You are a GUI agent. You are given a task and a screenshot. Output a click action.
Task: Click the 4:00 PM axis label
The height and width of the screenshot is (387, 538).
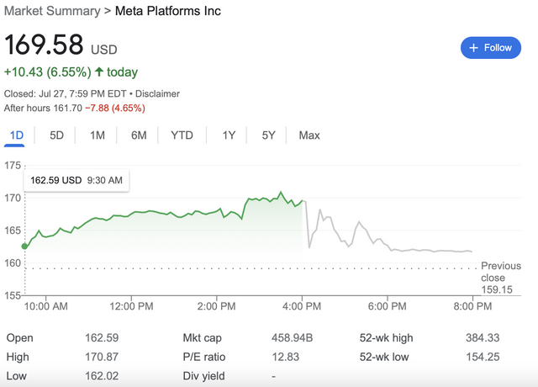click(x=302, y=306)
